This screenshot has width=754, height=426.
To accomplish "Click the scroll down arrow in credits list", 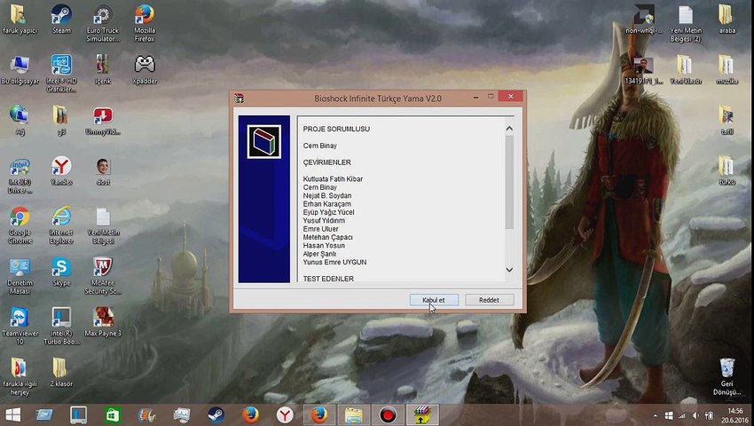I will [x=509, y=270].
